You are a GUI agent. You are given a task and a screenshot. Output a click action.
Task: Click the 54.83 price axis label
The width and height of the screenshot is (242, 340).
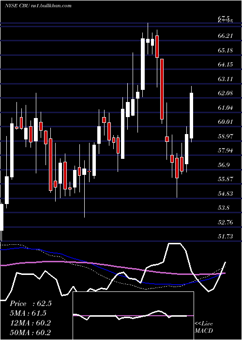[x=226, y=194]
